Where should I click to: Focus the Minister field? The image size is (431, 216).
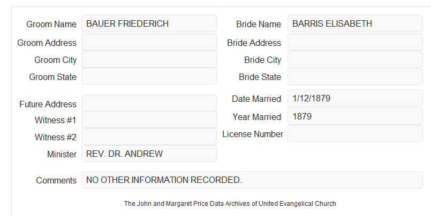coord(149,154)
